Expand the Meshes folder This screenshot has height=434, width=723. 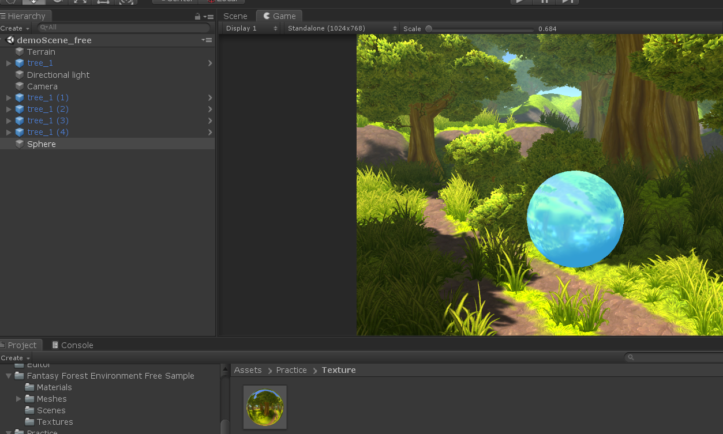pyautogui.click(x=18, y=399)
